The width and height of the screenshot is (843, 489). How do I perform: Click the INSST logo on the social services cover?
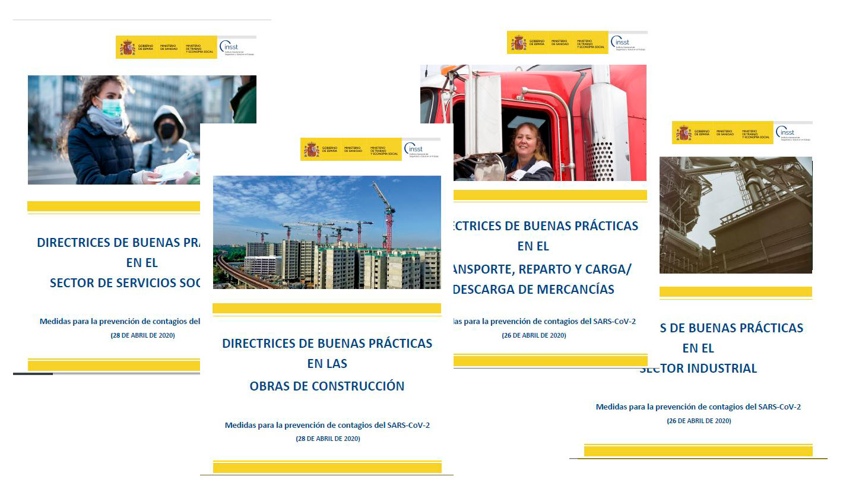click(x=237, y=47)
